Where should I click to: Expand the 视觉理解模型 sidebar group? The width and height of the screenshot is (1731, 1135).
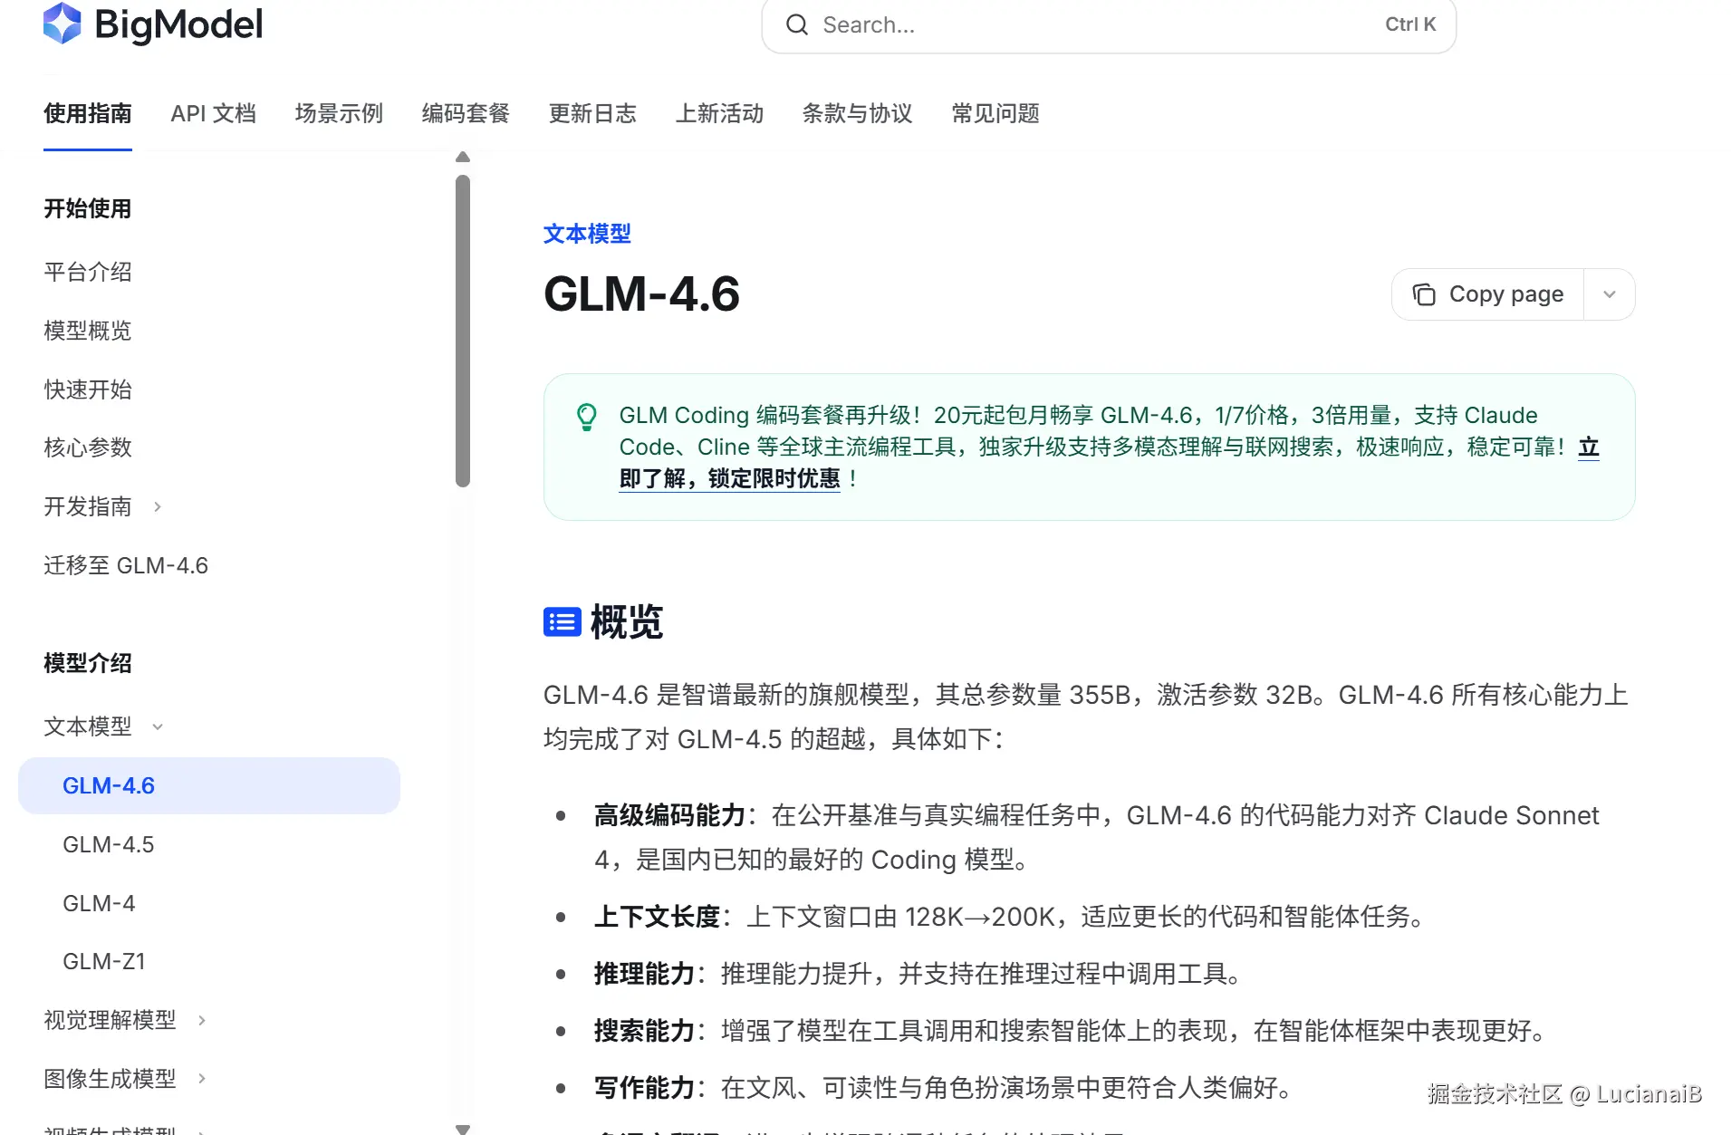202,1020
